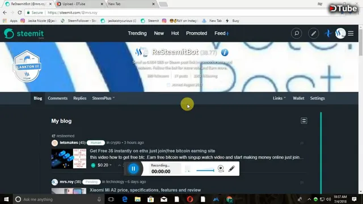
Task: Show hidden system tray icons
Action: (x=309, y=199)
